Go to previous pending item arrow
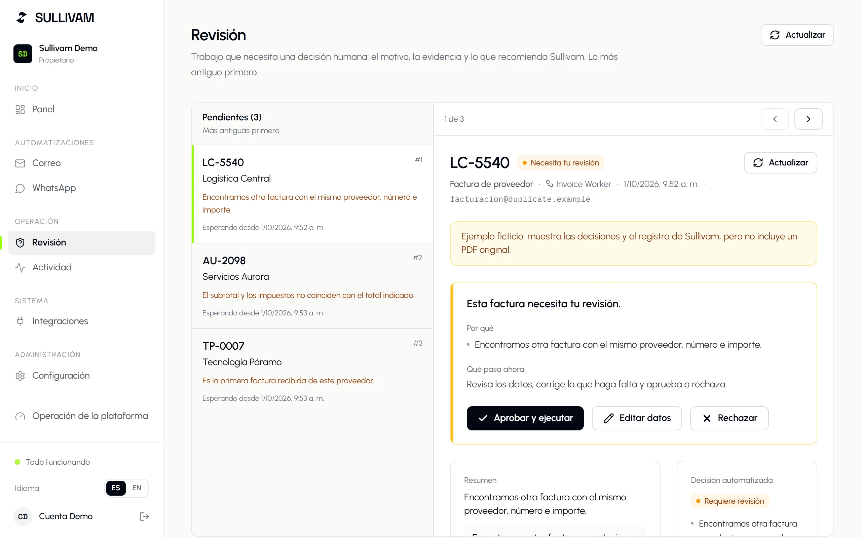The height and width of the screenshot is (538, 861). click(775, 119)
